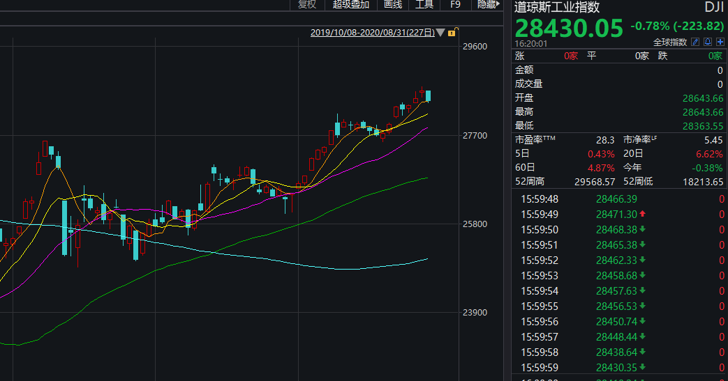Click the DJI ticker symbol
The height and width of the screenshot is (381, 728).
[714, 7]
